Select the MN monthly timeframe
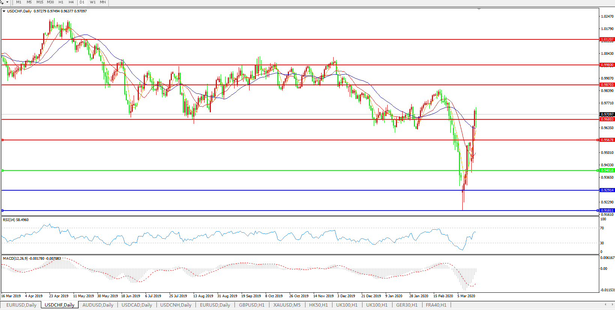Viewport: 615px width, 310px height. [x=103, y=2]
